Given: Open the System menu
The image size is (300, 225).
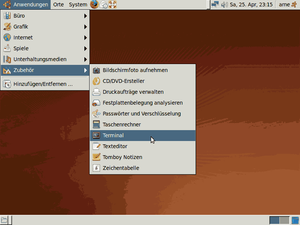Looking at the screenshot, I should (78, 4).
